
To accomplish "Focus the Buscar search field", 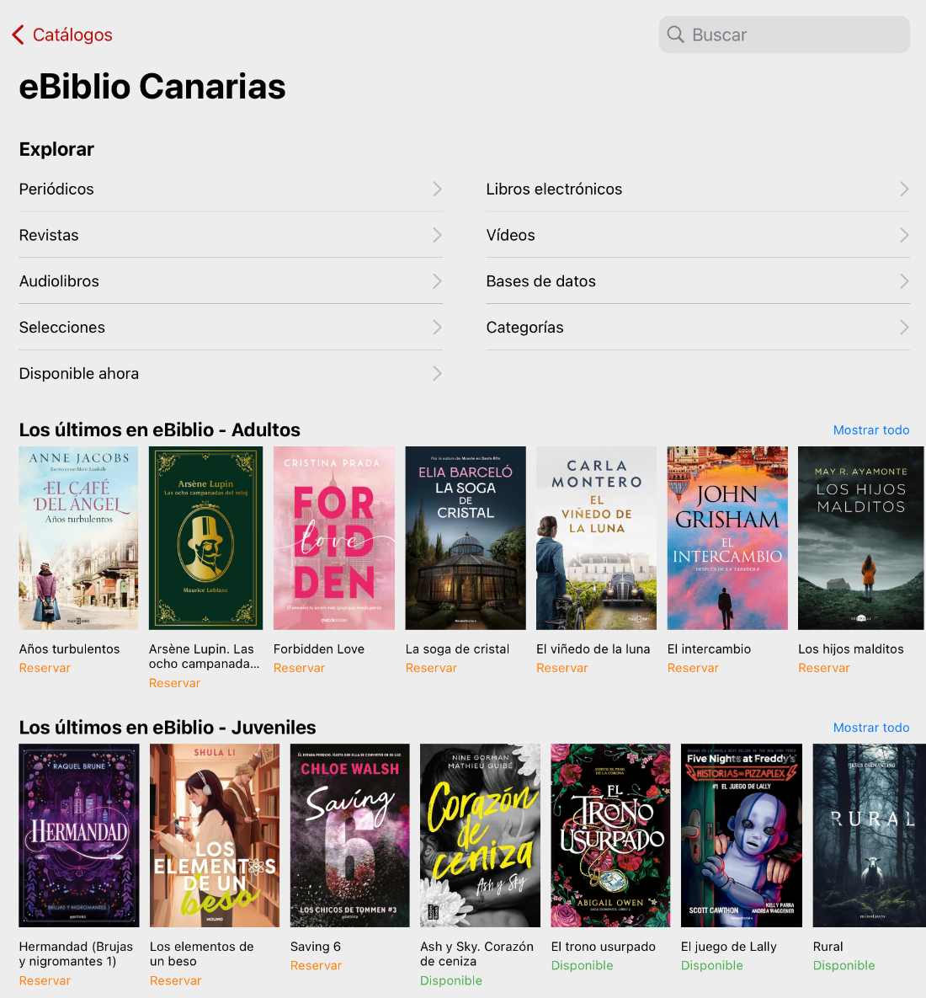I will (785, 35).
